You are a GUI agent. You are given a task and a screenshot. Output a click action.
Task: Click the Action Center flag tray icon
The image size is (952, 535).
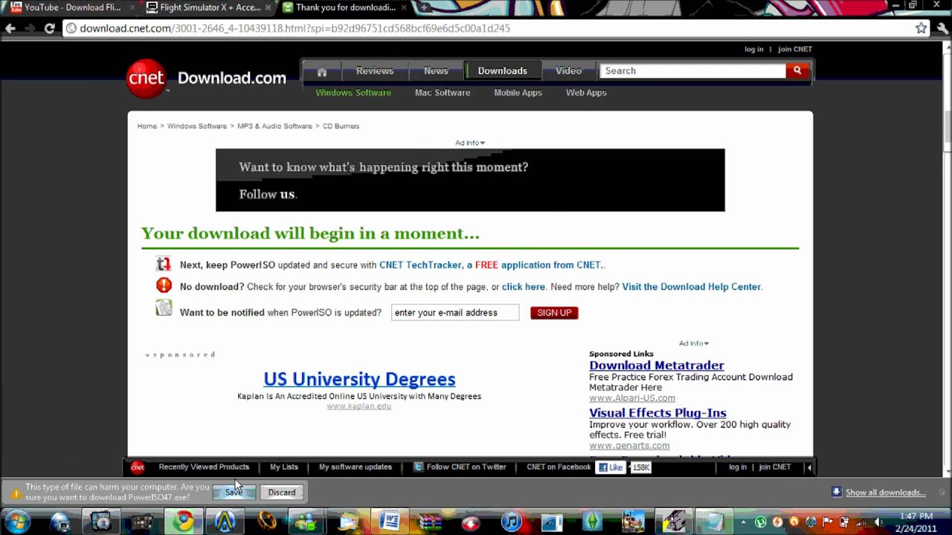828,522
